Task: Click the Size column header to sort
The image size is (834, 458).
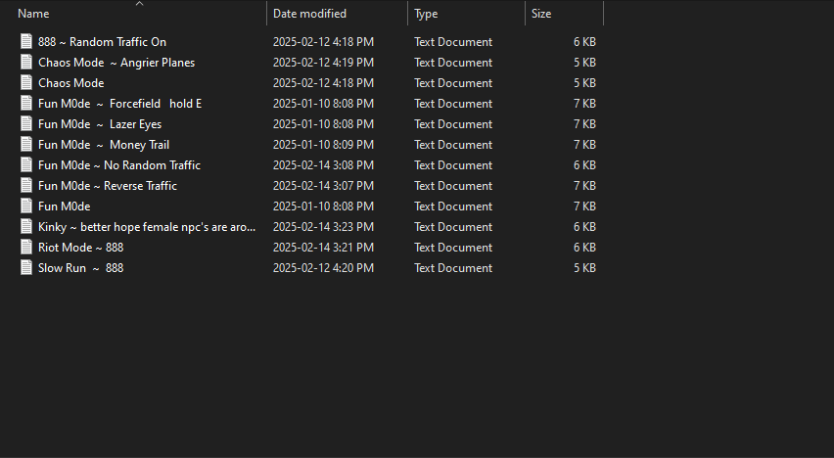Action: [541, 14]
